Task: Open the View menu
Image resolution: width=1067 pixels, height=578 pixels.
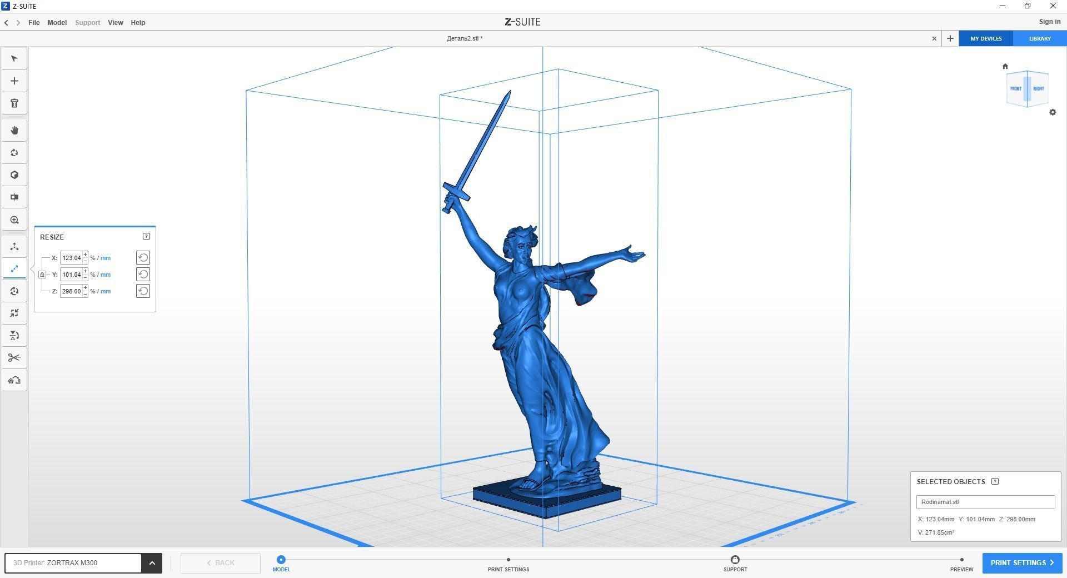Action: pos(115,23)
